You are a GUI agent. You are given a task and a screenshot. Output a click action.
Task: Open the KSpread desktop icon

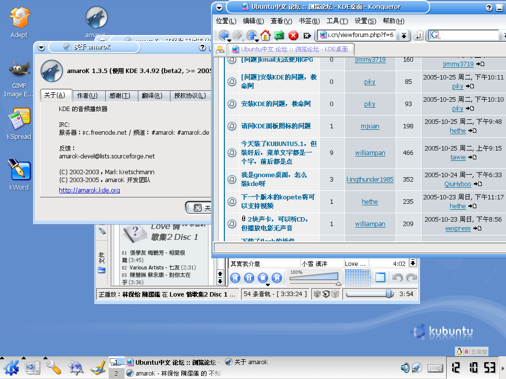pyautogui.click(x=19, y=124)
